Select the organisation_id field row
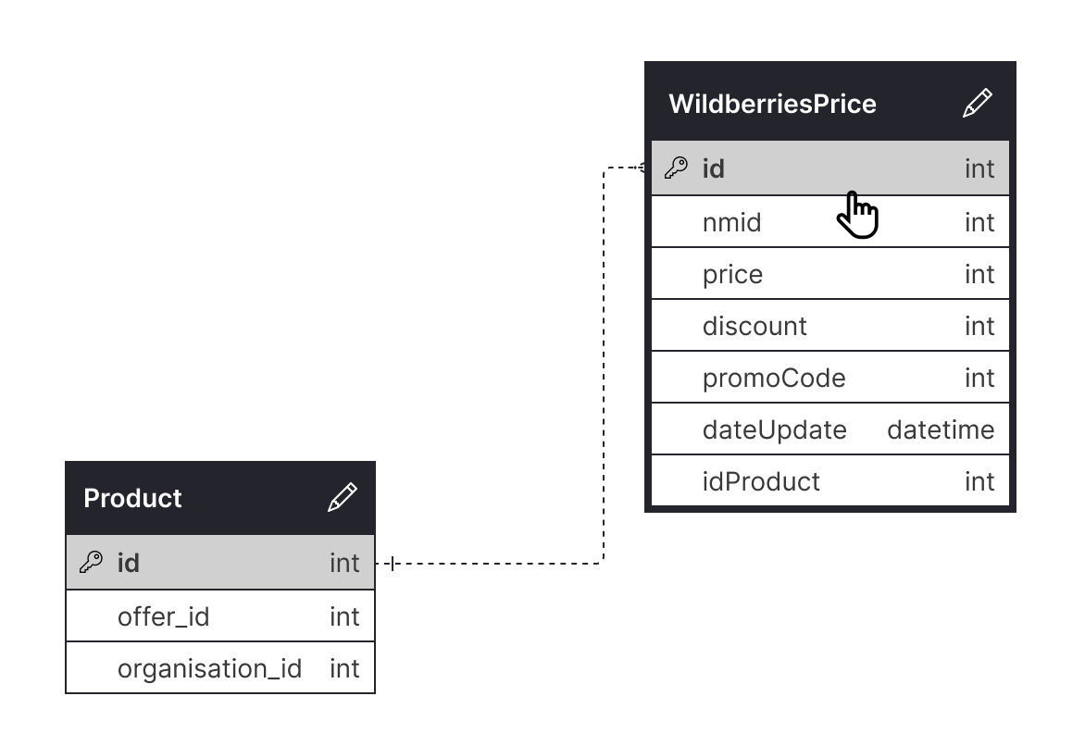This screenshot has width=1085, height=746. [220, 668]
